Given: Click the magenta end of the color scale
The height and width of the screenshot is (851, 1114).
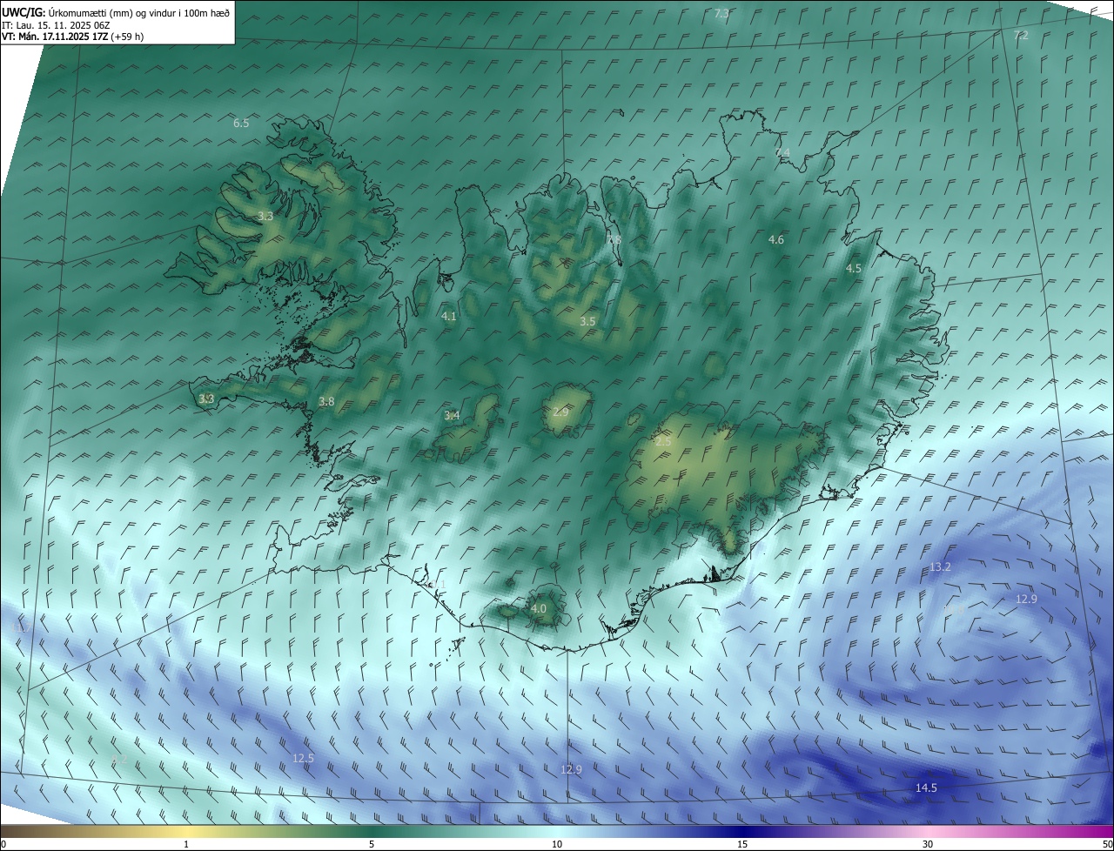Looking at the screenshot, I should [x=1105, y=831].
